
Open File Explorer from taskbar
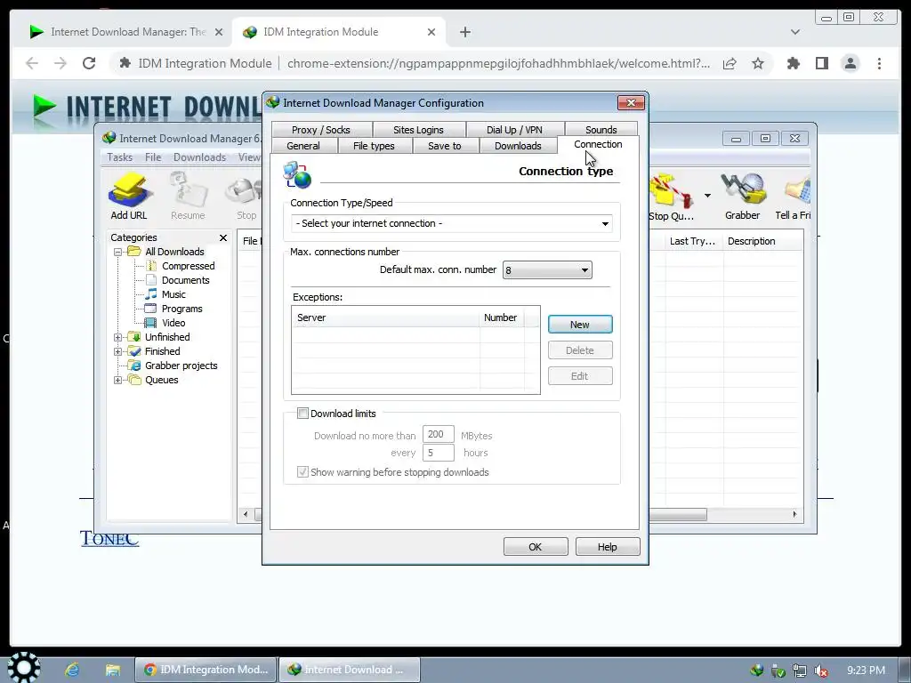[113, 670]
